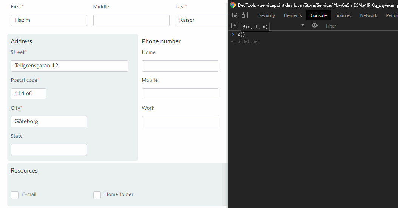Image resolution: width=398 pixels, height=208 pixels.
Task: Click the Mobile phone number field
Action: pos(180,94)
